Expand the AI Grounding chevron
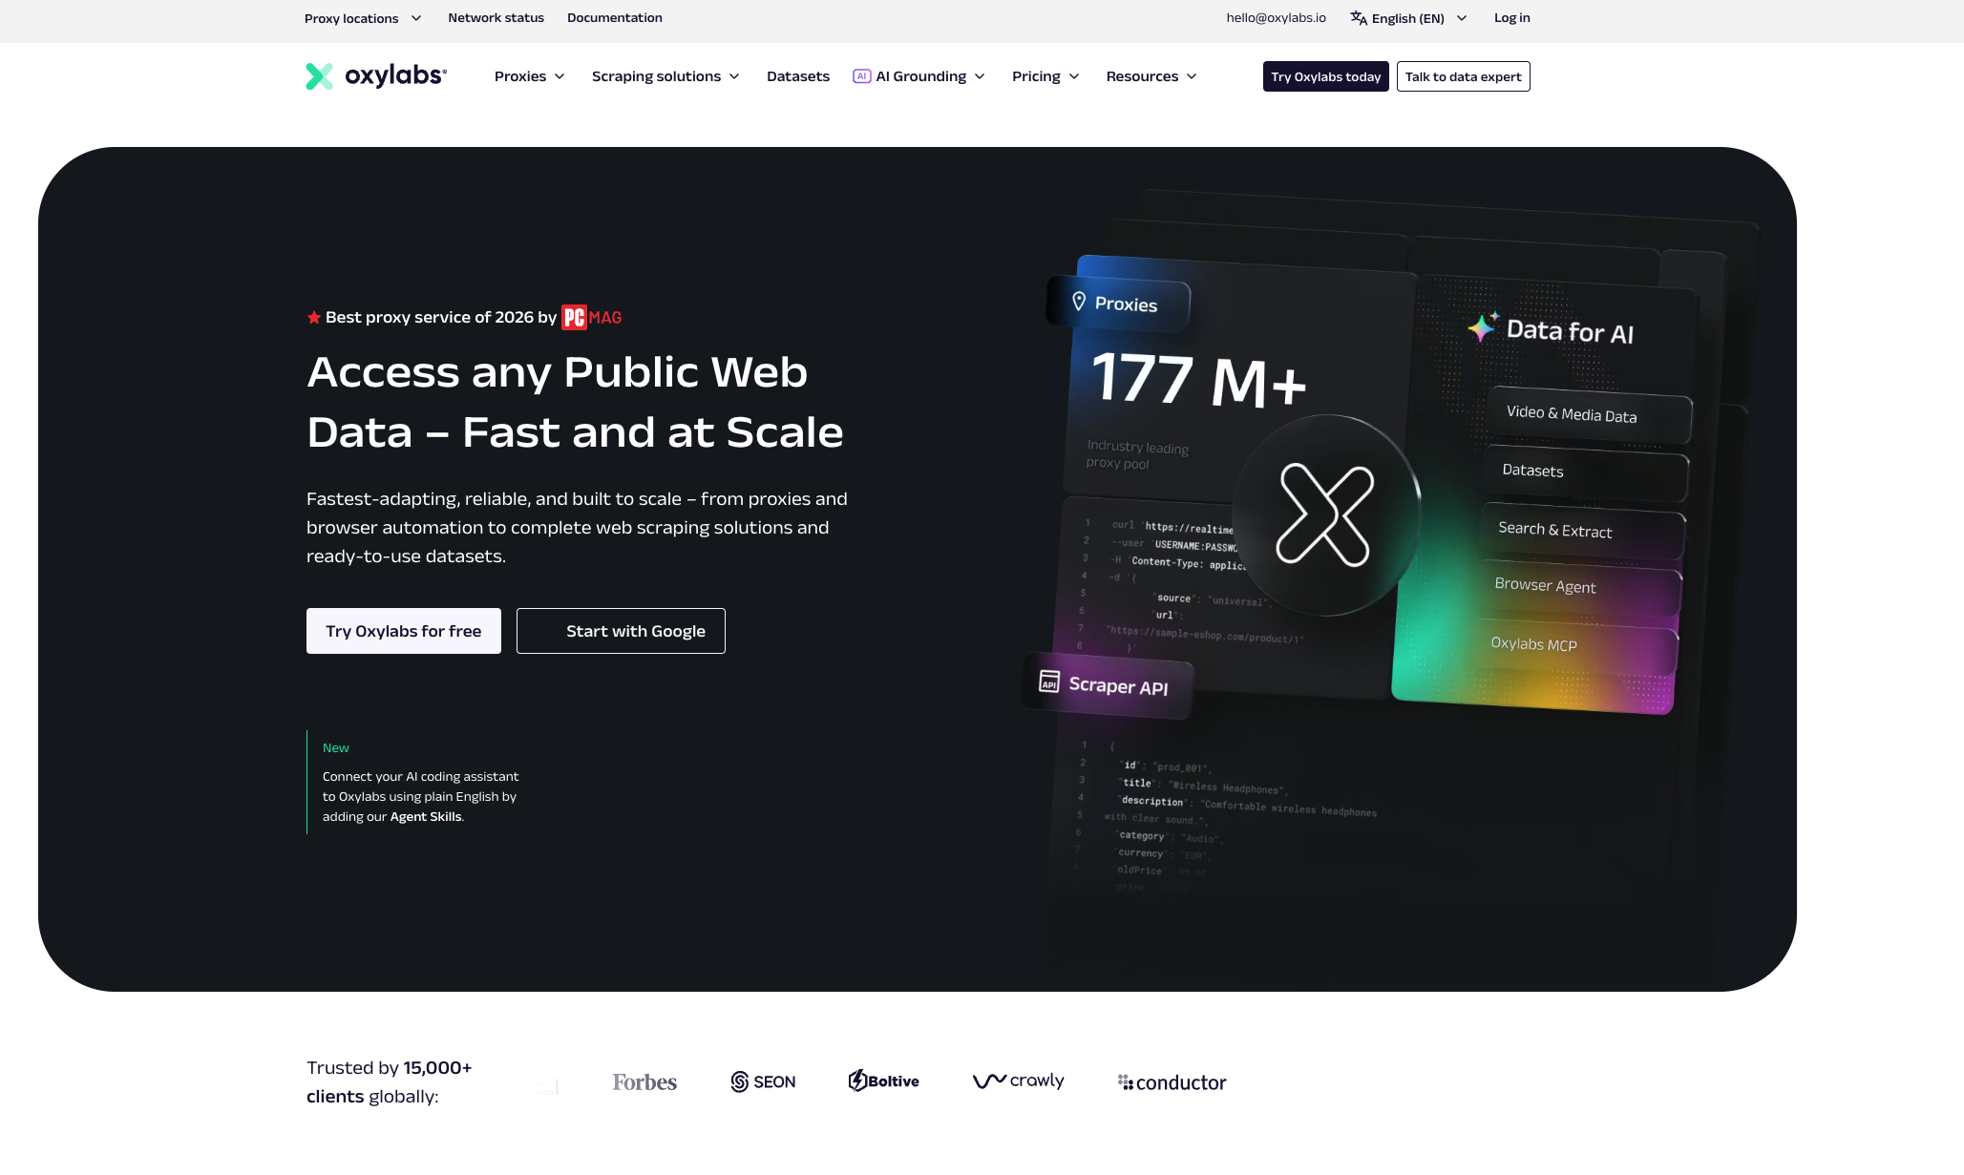This screenshot has height=1175, width=1964. [x=980, y=76]
